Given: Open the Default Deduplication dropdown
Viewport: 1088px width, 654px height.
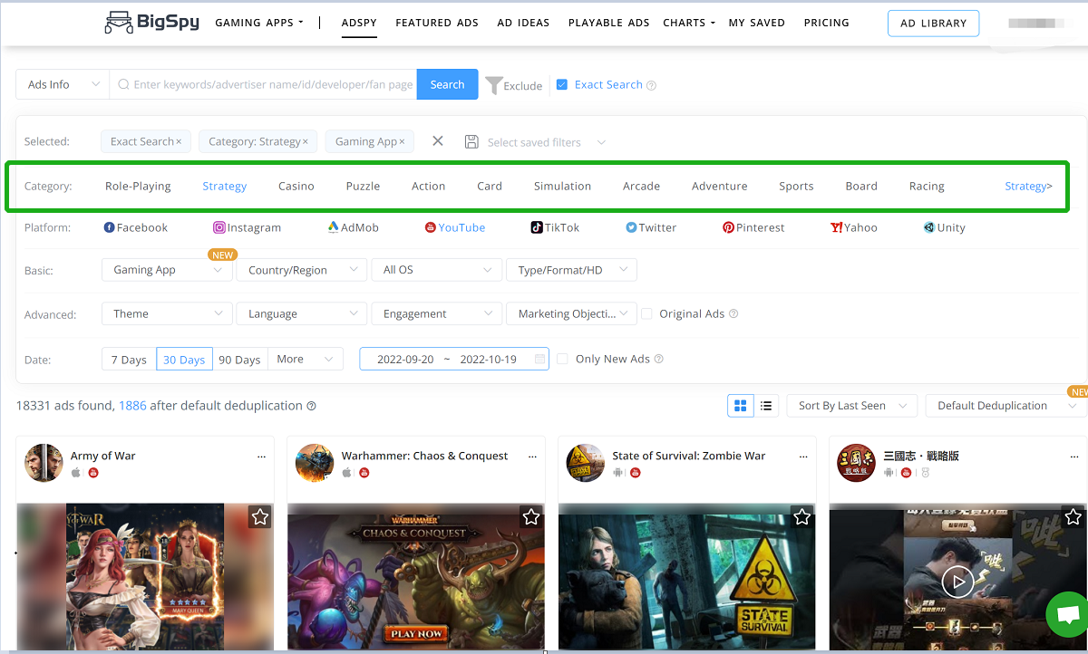Looking at the screenshot, I should [x=1005, y=406].
